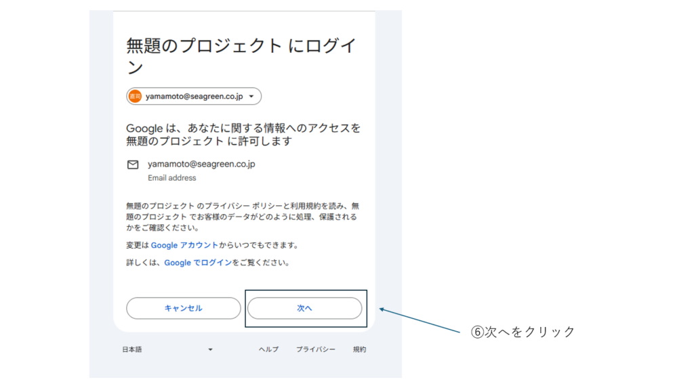Open the 日本語 language selector
The height and width of the screenshot is (390, 694).
[133, 349]
